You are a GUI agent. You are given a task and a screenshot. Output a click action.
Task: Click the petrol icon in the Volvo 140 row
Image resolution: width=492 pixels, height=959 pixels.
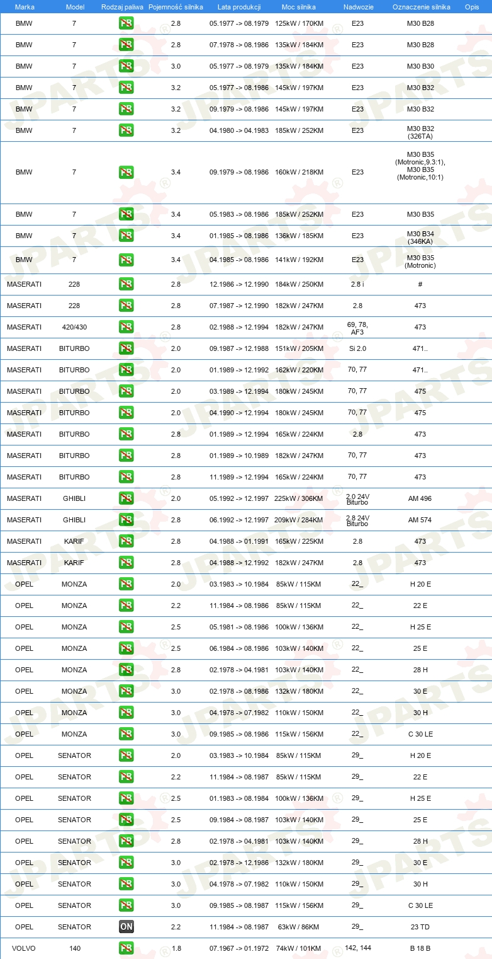click(x=126, y=948)
